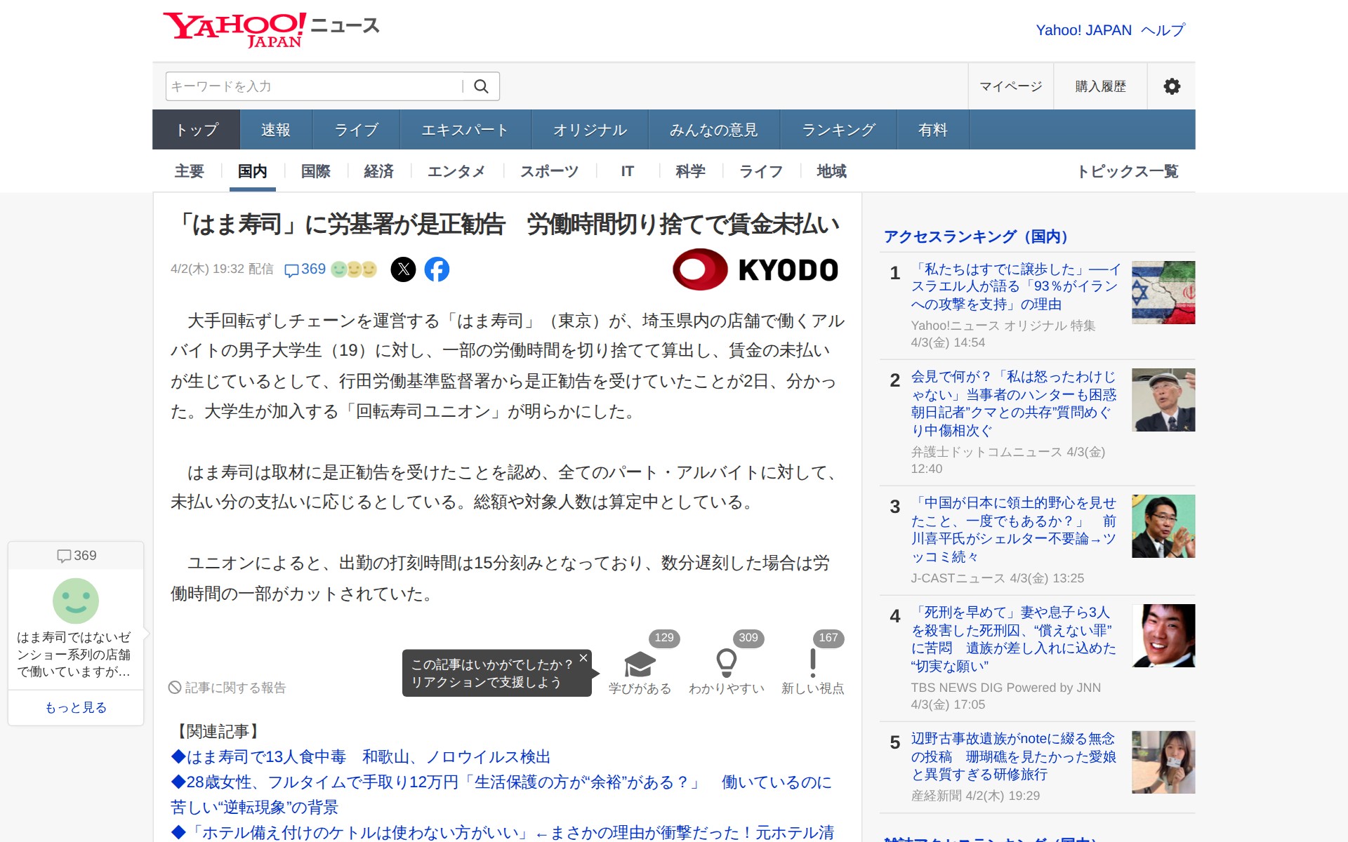Open トピックス一覧 link
The image size is (1348, 842).
1127,171
